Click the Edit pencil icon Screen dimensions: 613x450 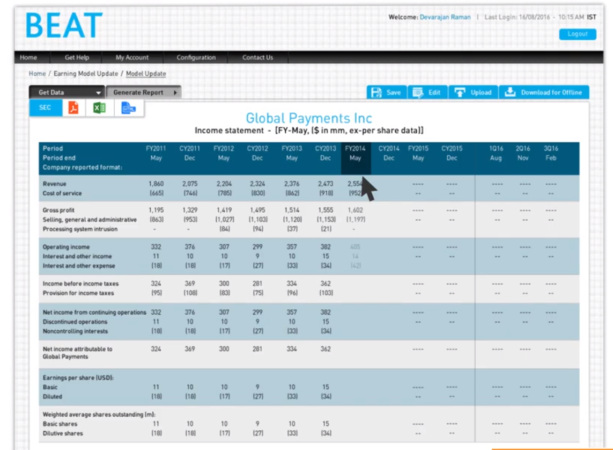point(418,92)
